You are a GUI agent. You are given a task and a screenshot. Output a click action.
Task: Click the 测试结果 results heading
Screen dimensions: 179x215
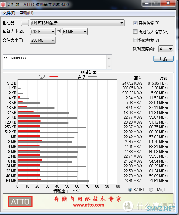[x=88, y=72]
